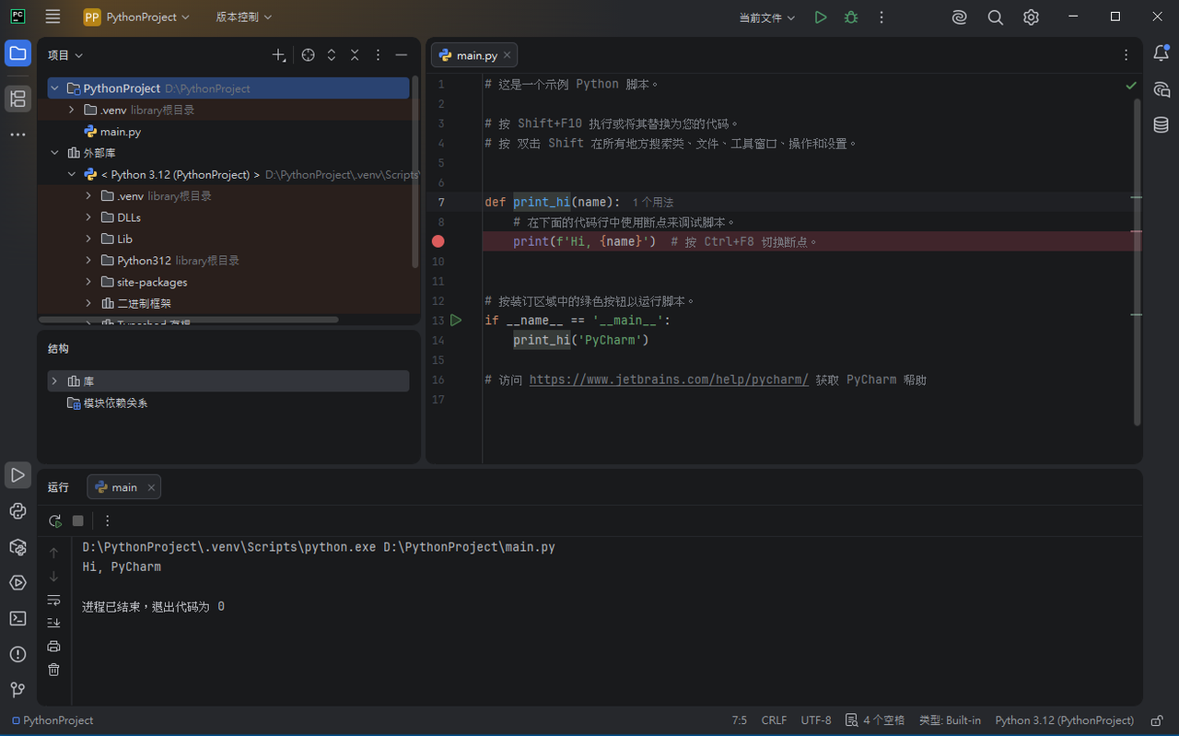Open the Python Console tool window
Image resolution: width=1179 pixels, height=736 pixels.
[x=18, y=511]
